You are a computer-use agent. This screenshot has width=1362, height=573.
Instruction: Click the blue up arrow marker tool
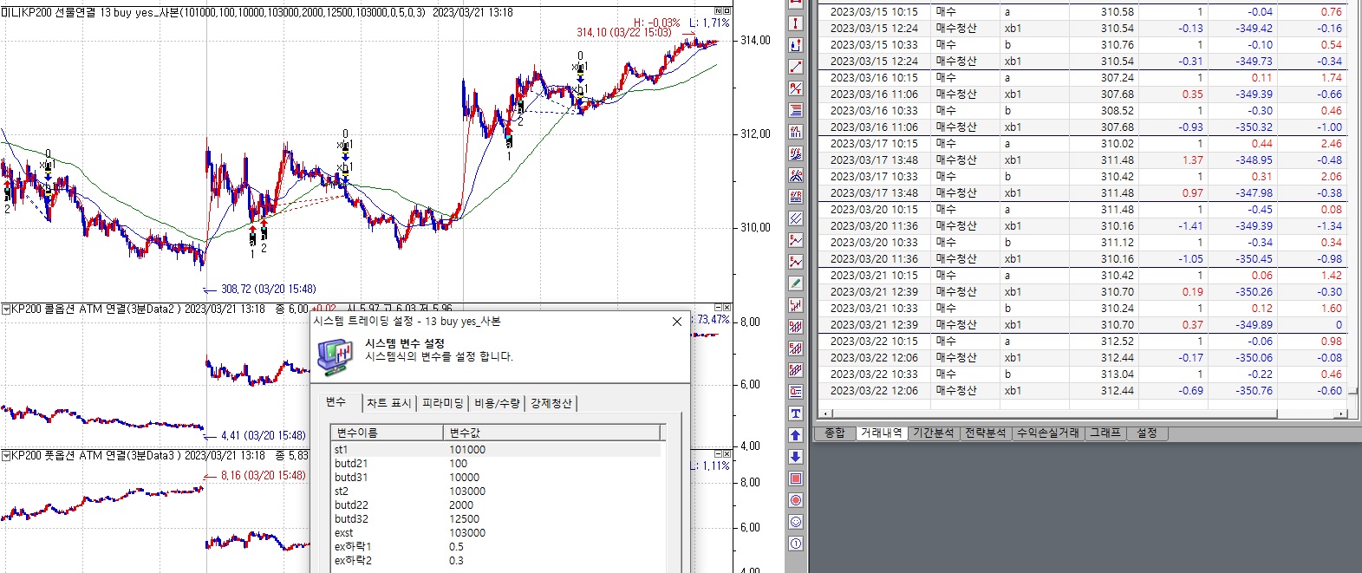coord(796,435)
